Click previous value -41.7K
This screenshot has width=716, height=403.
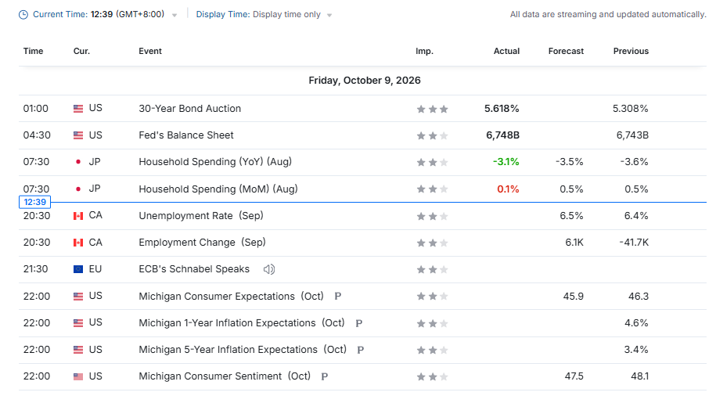click(634, 243)
